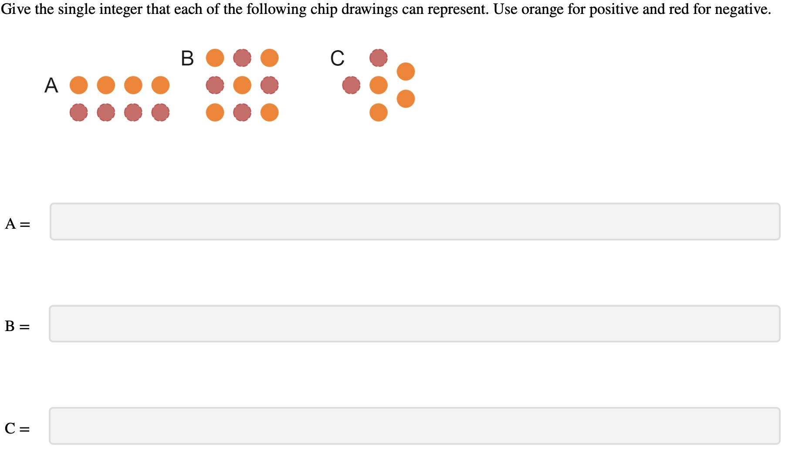
Task: Click the topmost red chip in drawing C
Action: pyautogui.click(x=378, y=58)
